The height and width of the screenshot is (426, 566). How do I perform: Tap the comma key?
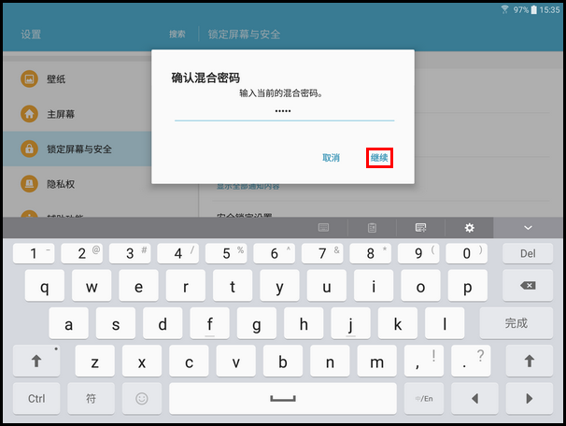[424, 361]
